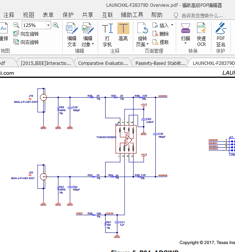This screenshot has height=252, width=235.
Task: Switch to the Passivity-Based Stabilit... document tab
Action: [x=161, y=63]
